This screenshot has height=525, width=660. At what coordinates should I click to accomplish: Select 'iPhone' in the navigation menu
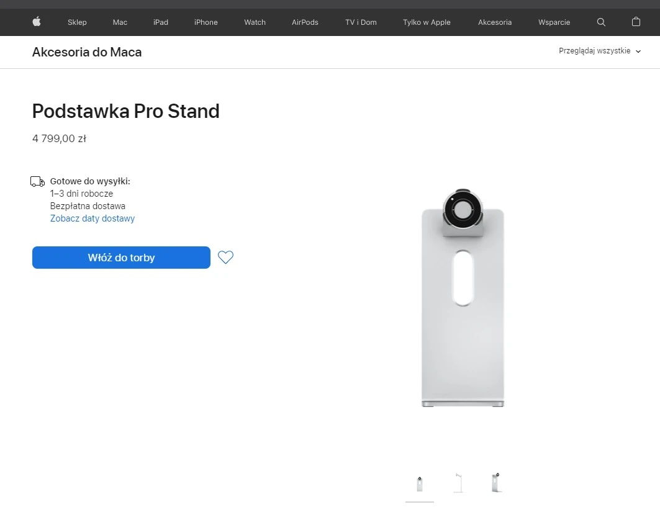(206, 22)
